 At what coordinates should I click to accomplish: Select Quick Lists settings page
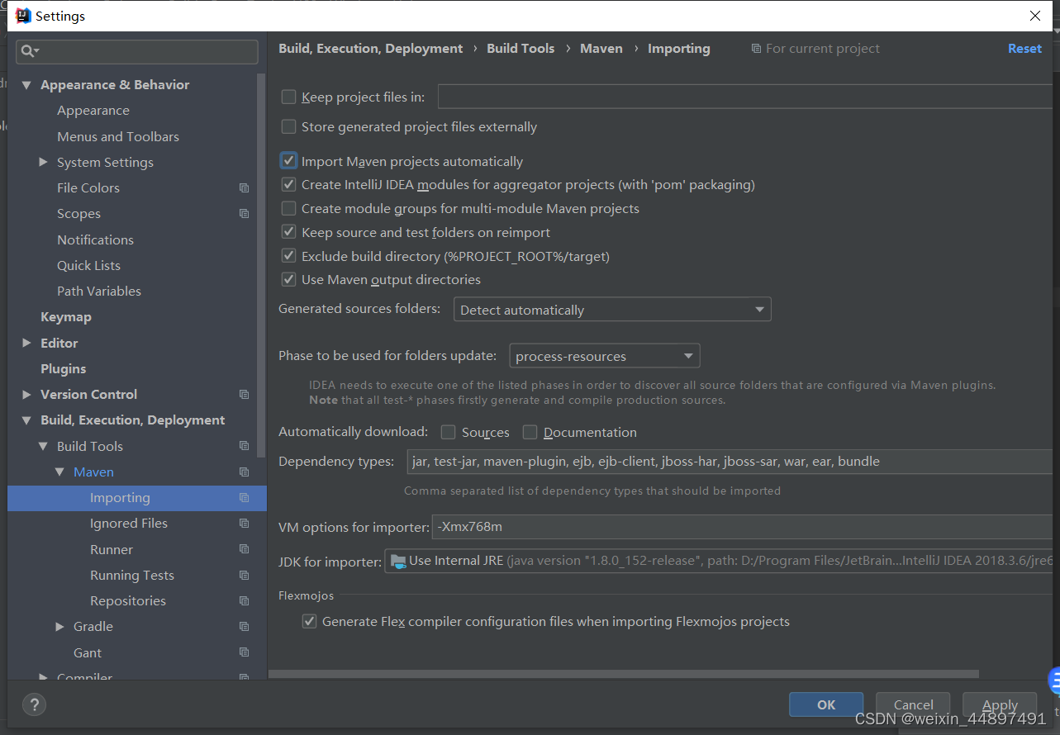pyautogui.click(x=88, y=265)
